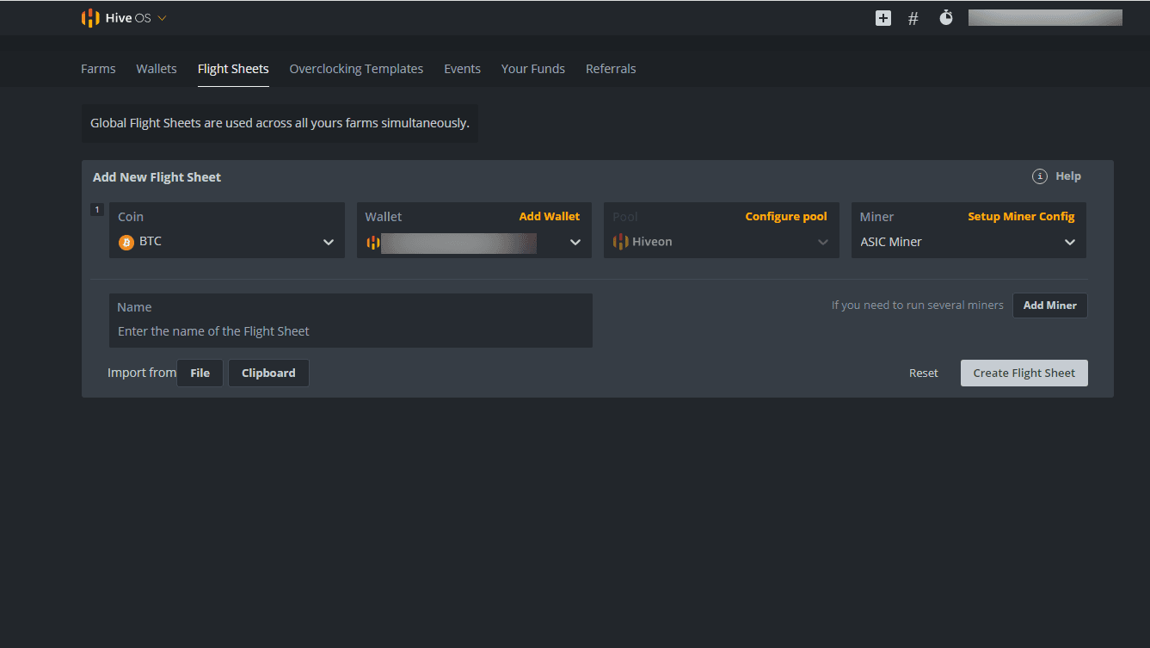Click the stopwatch icon in header
Image resolution: width=1150 pixels, height=648 pixels.
(946, 17)
